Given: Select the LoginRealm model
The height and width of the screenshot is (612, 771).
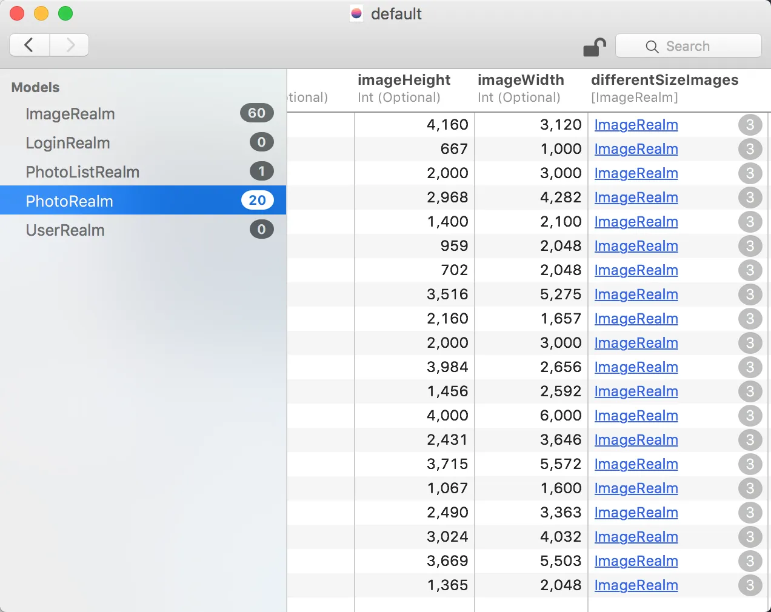Looking at the screenshot, I should 143,142.
